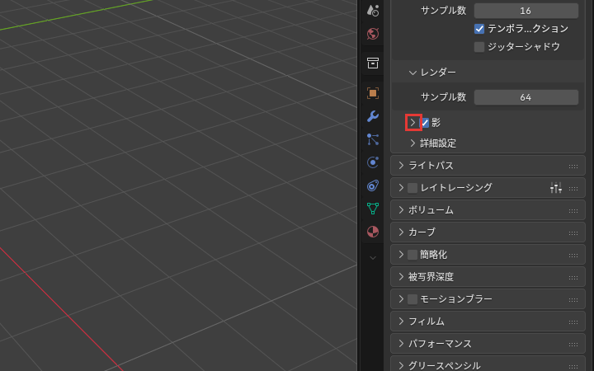
Task: Grab the 簡略化 panel drag handle
Action: click(573, 255)
